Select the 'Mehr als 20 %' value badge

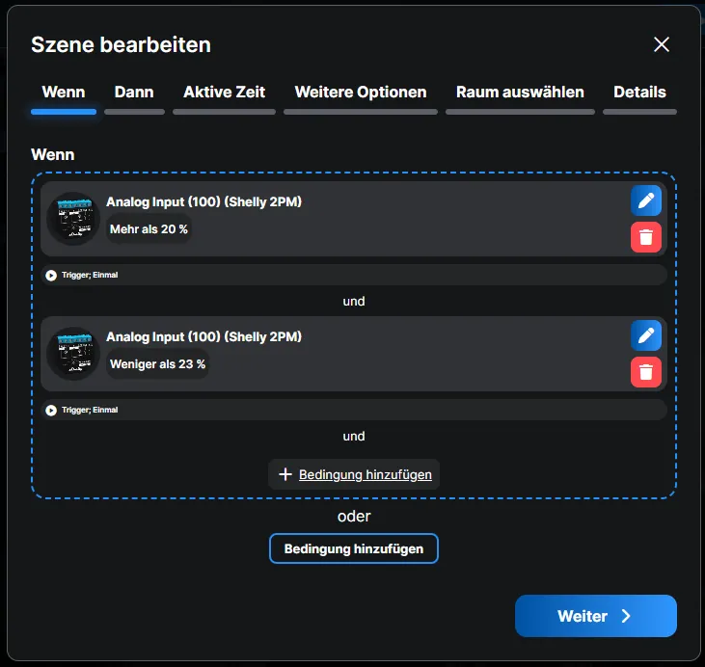(149, 229)
